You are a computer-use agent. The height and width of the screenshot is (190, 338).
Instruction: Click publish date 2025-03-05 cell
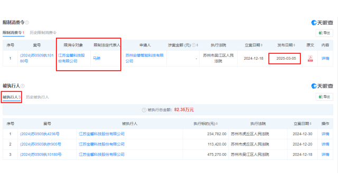click(286, 59)
